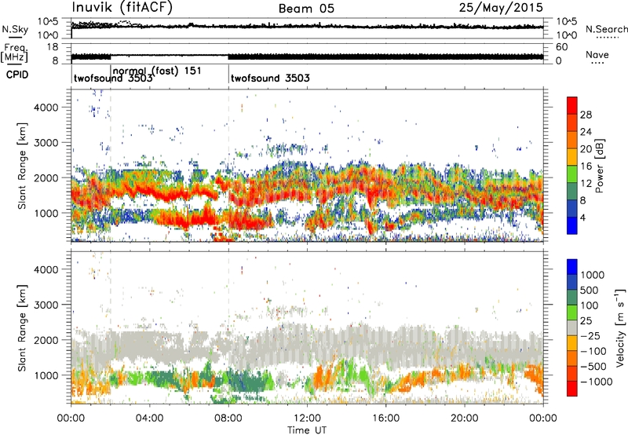Select the 'Freq. [MHz]' label
The height and width of the screenshot is (435, 628).
[x=14, y=53]
